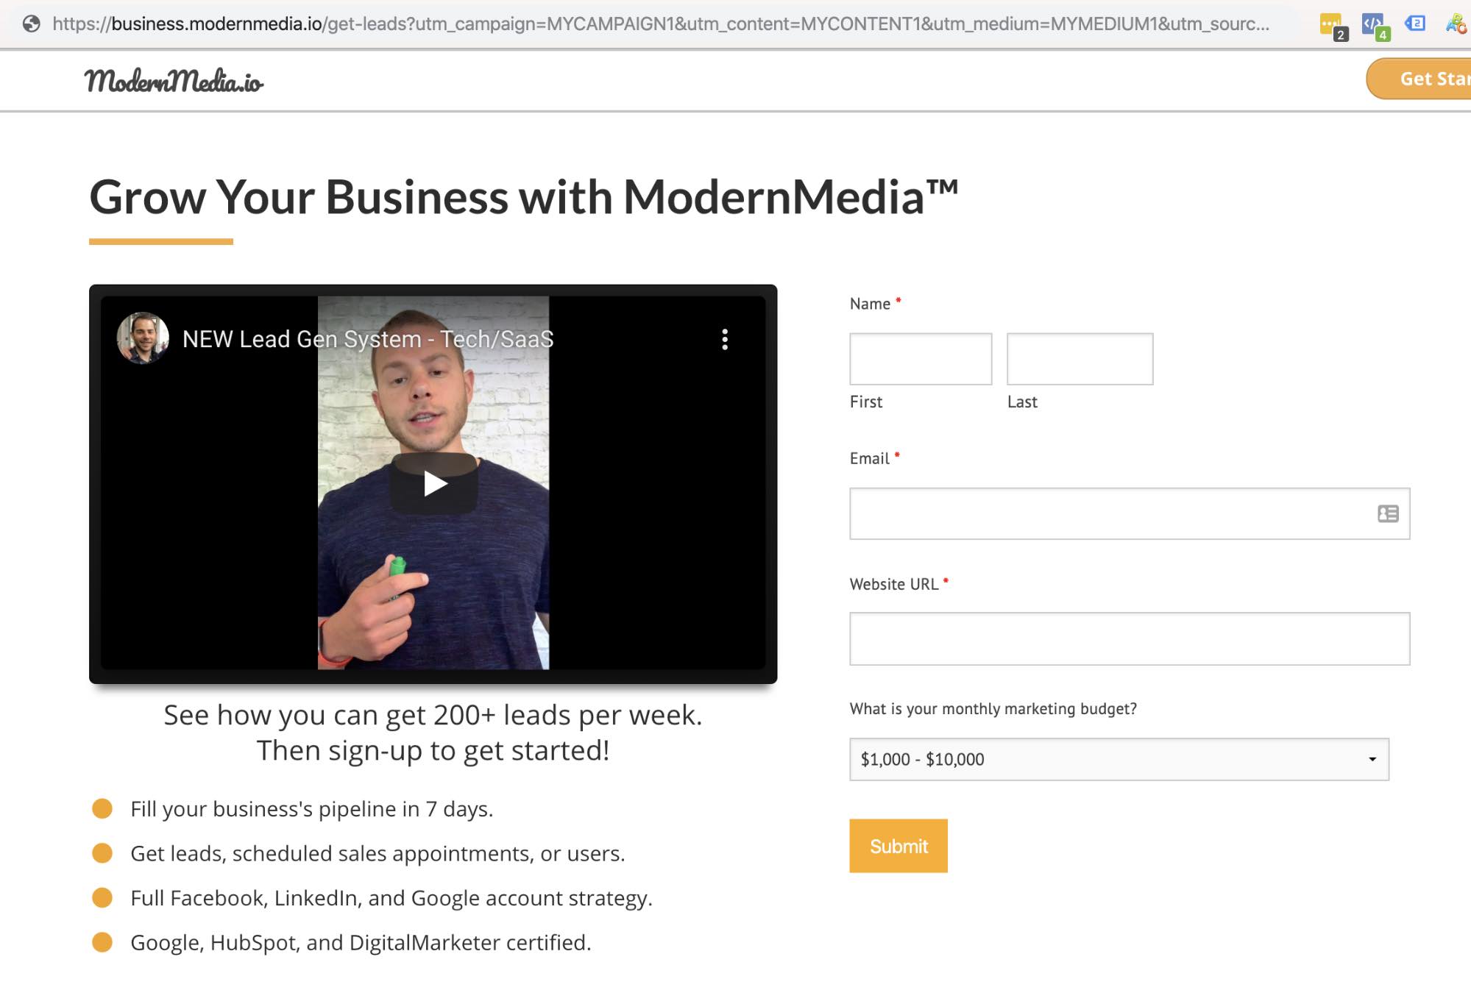Submit the lead form
This screenshot has width=1471, height=990.
pos(898,846)
